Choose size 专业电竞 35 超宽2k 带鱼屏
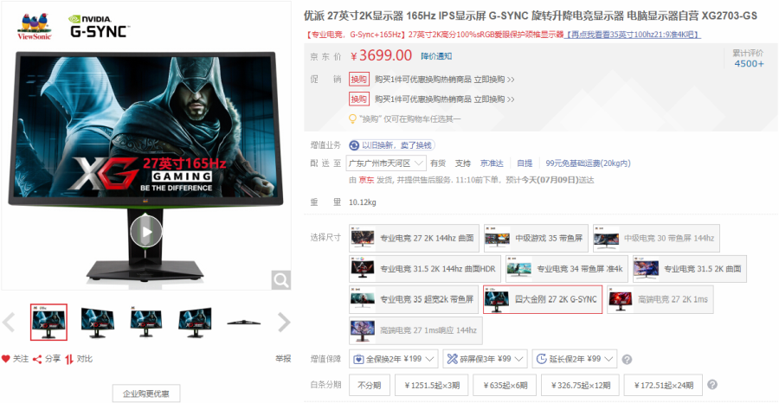The image size is (779, 403). 414,299
